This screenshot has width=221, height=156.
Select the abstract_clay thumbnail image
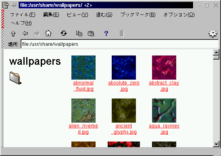point(164,68)
